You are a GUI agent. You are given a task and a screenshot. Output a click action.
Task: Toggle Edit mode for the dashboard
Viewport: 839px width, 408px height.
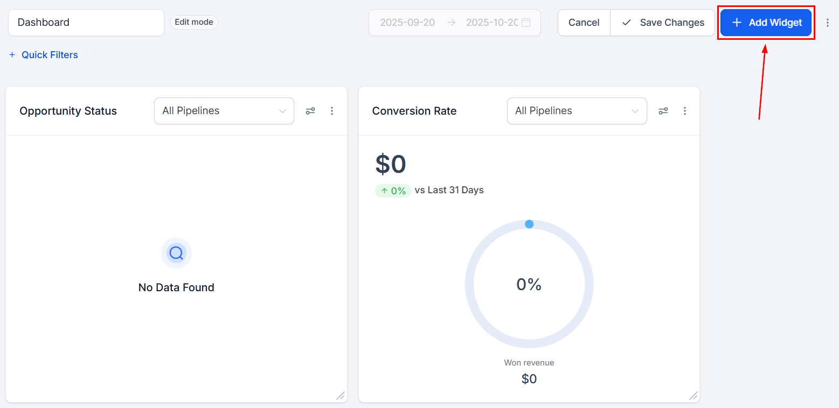pos(193,22)
